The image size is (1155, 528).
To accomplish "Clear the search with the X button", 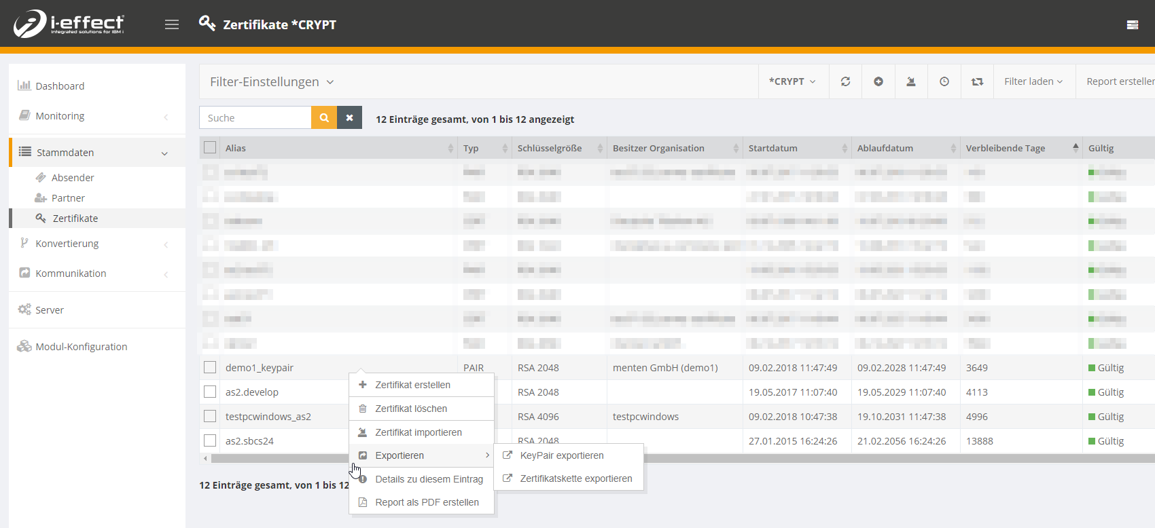I will (x=349, y=117).
